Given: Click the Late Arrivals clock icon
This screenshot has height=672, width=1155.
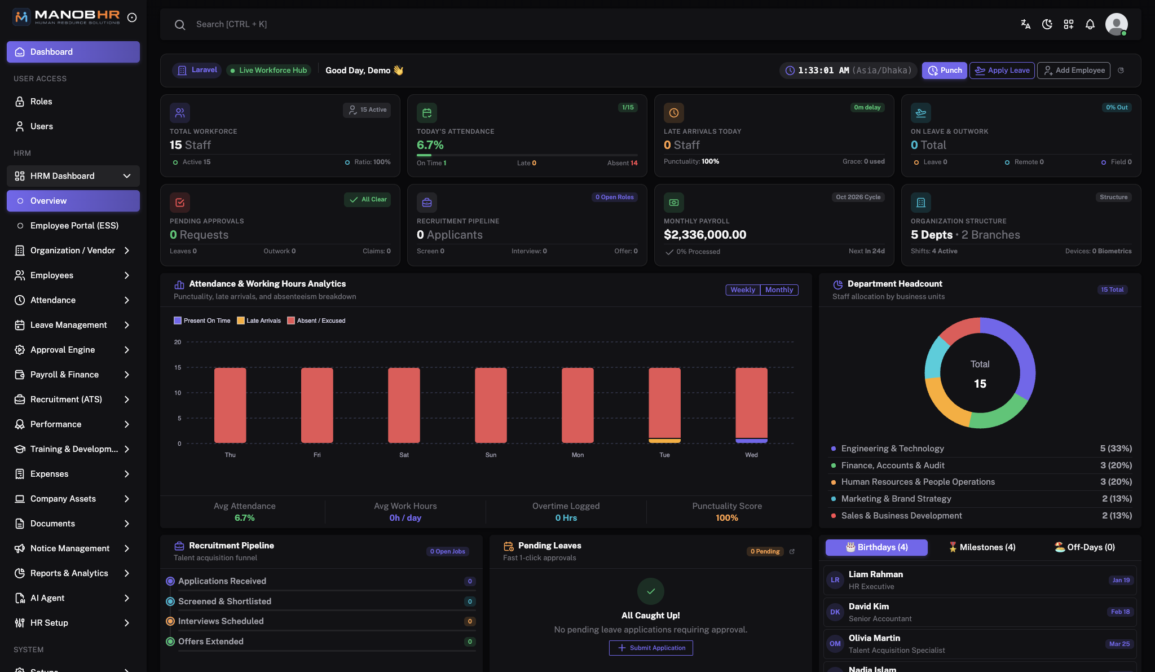Looking at the screenshot, I should 674,113.
